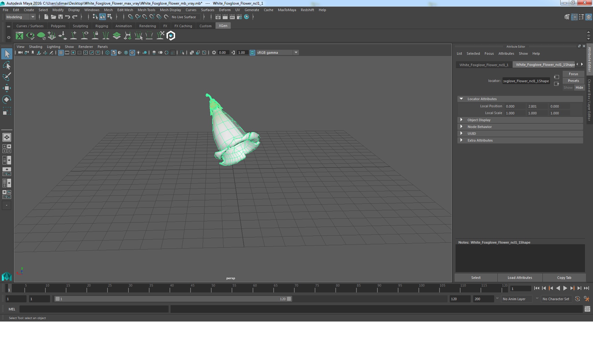593x358 pixels.
Task: Click the locator name input field
Action: 526,81
